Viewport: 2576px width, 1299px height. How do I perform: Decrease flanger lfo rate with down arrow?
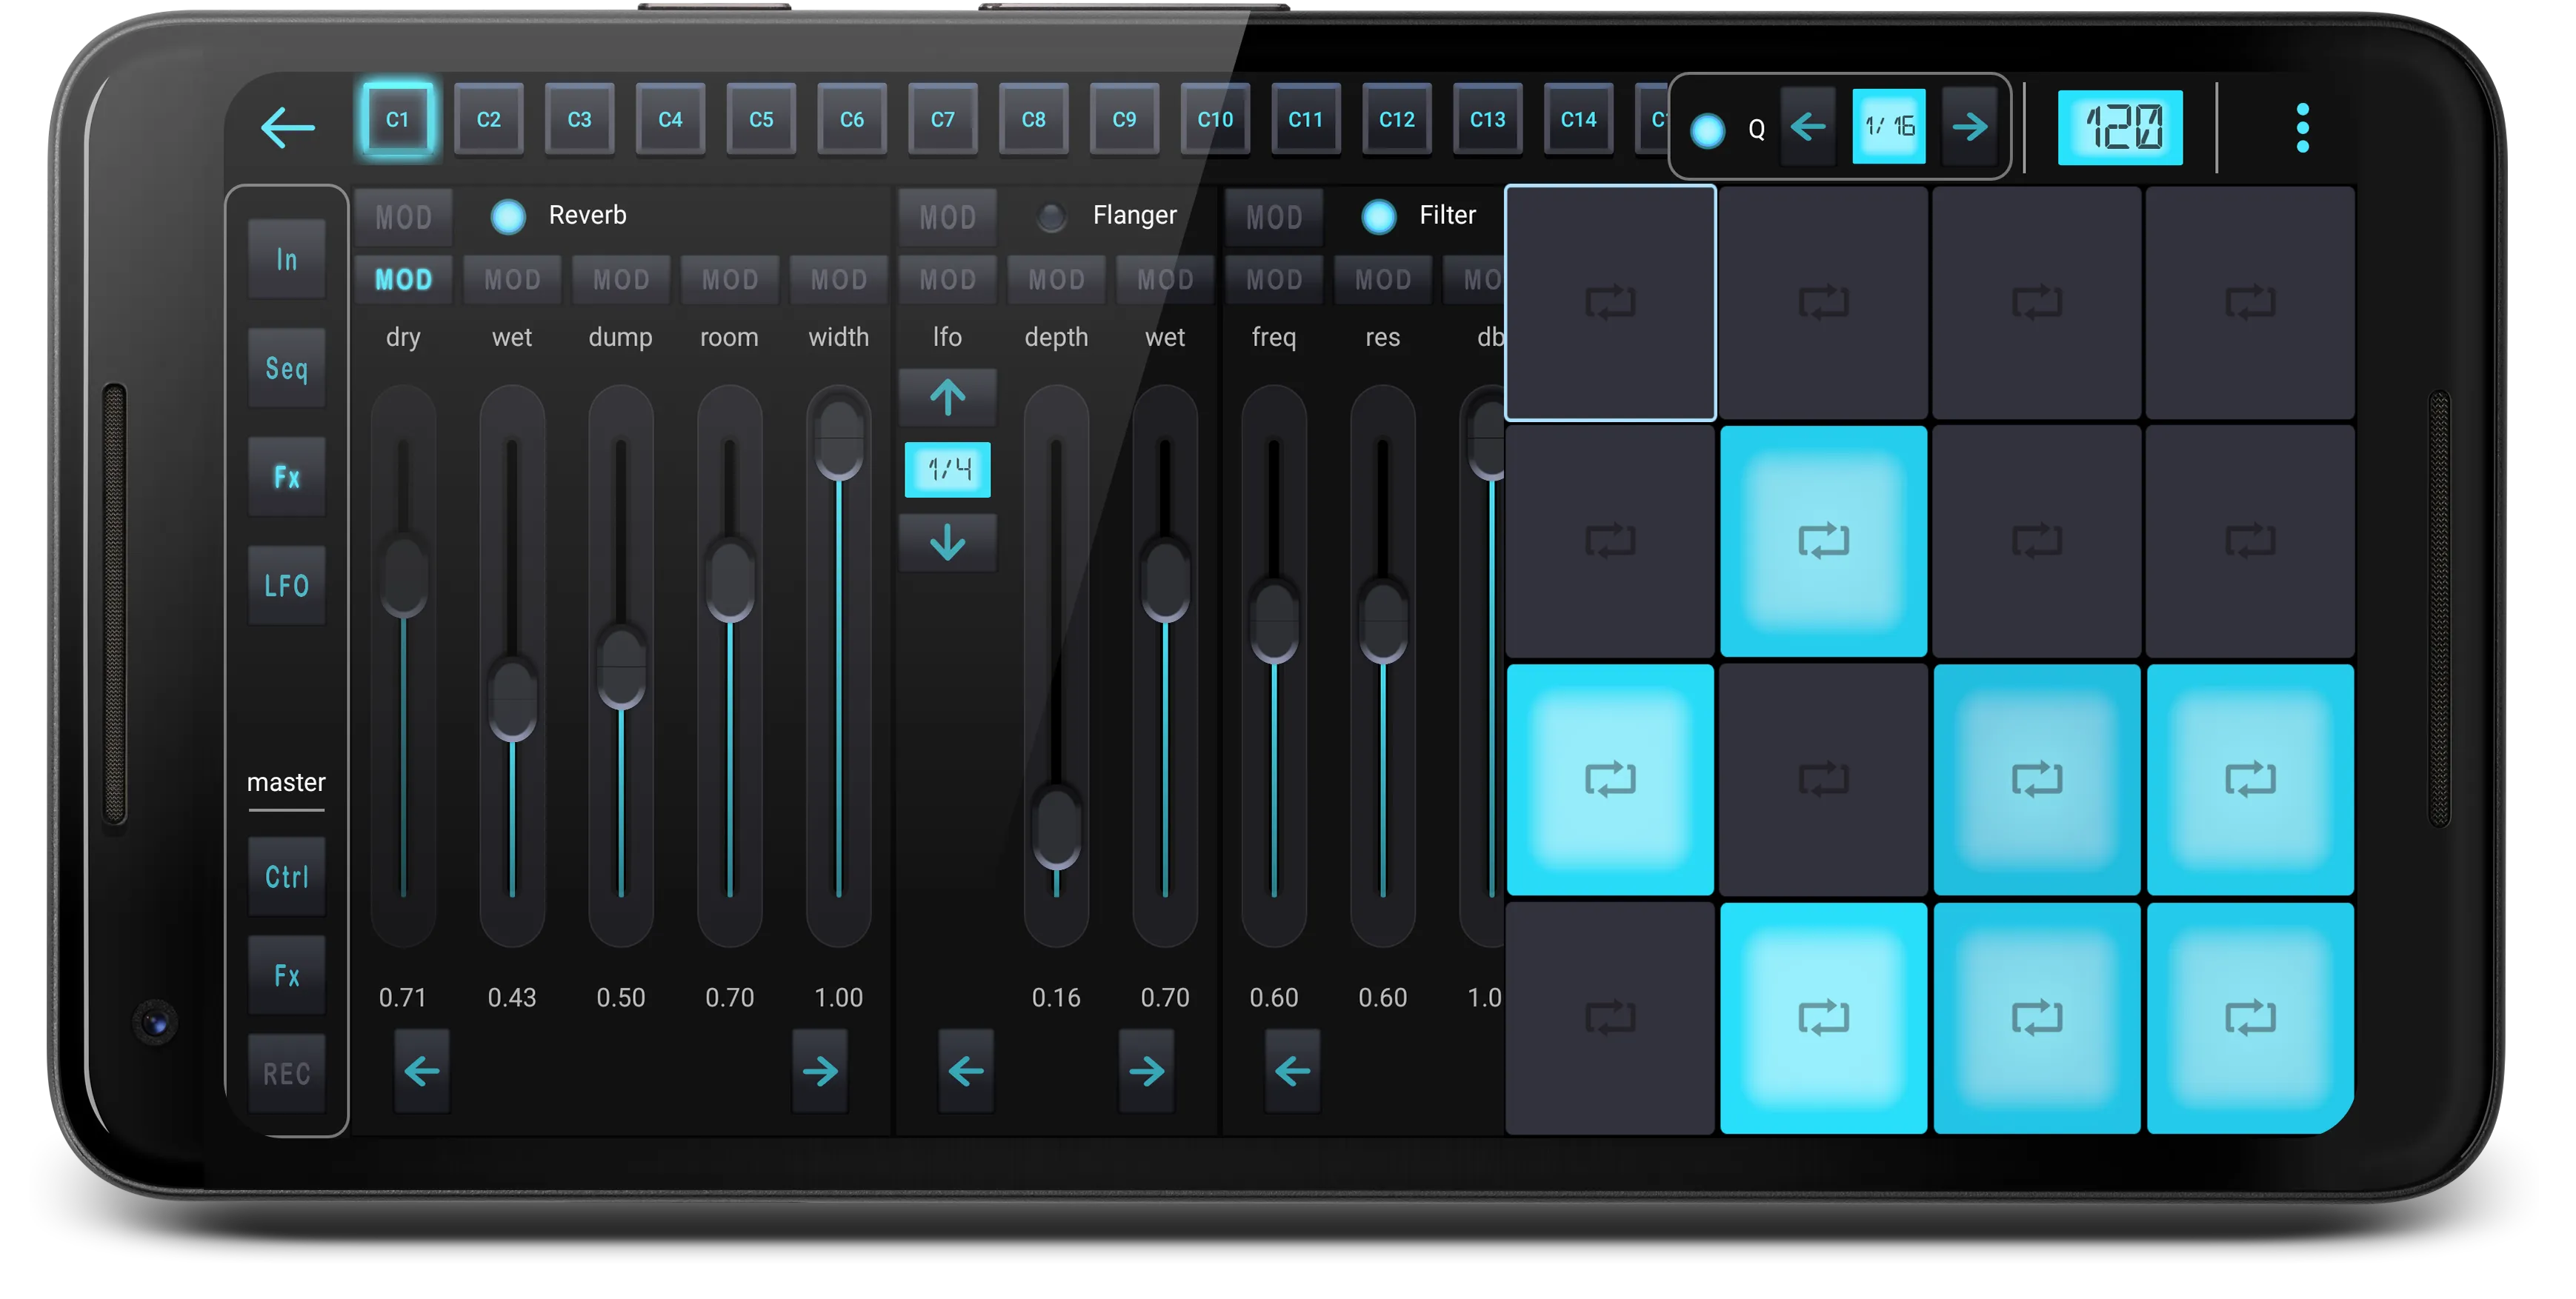[x=948, y=543]
